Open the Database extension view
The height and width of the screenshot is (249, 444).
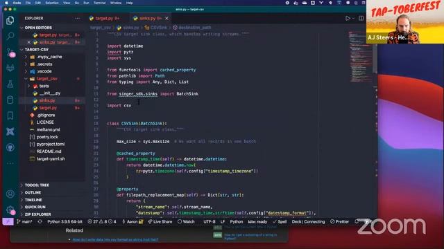10,100
